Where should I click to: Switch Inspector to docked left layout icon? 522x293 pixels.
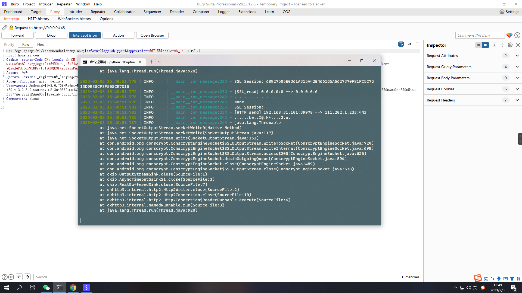pos(478,45)
